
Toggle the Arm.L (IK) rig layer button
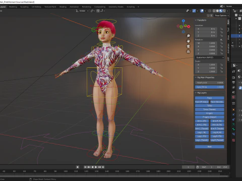[x=202, y=121]
